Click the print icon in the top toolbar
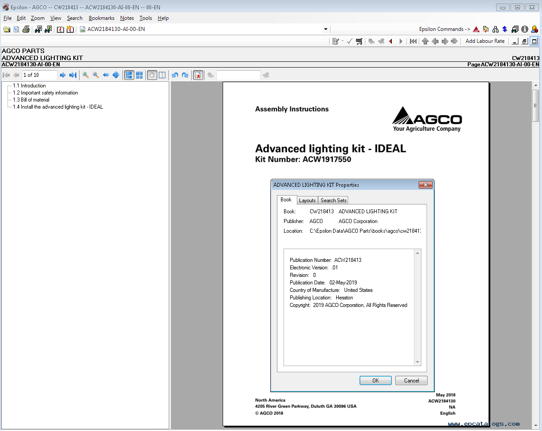The image size is (542, 431). point(26,29)
